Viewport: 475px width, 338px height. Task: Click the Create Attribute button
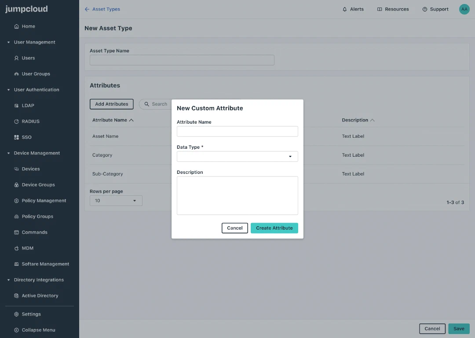click(x=274, y=228)
